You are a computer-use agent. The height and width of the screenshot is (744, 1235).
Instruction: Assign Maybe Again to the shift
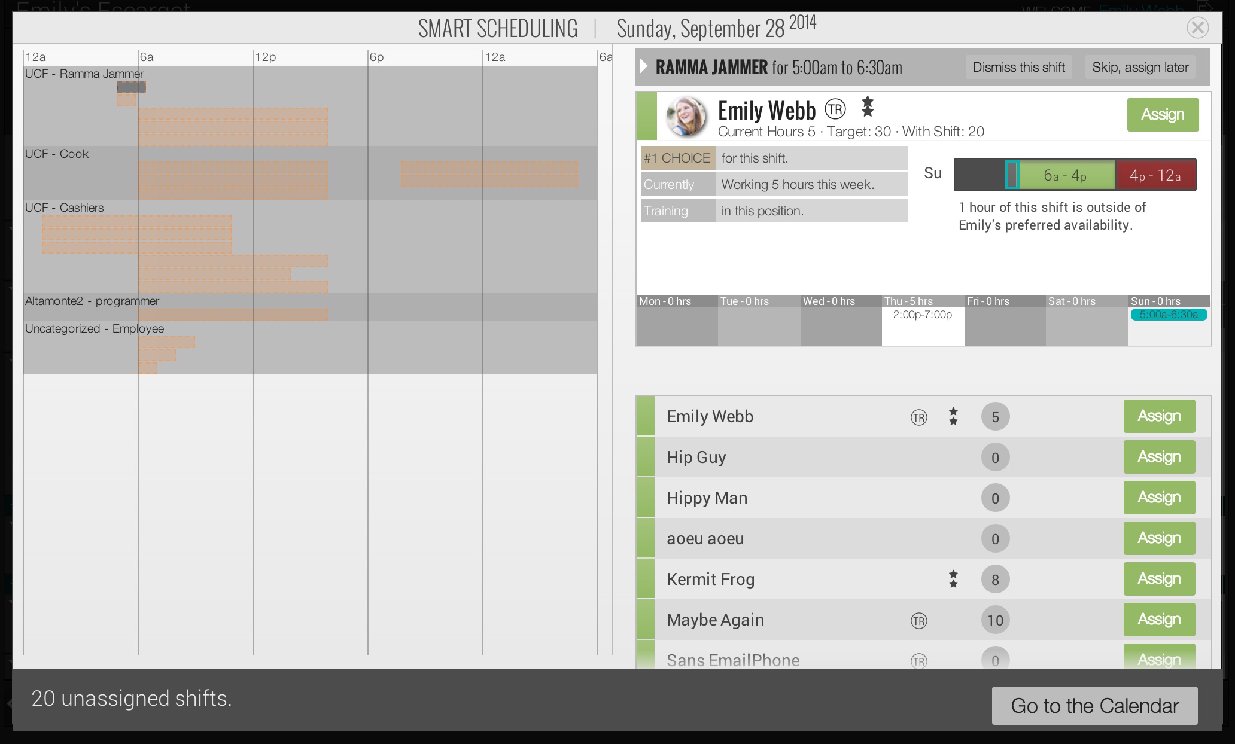tap(1159, 620)
